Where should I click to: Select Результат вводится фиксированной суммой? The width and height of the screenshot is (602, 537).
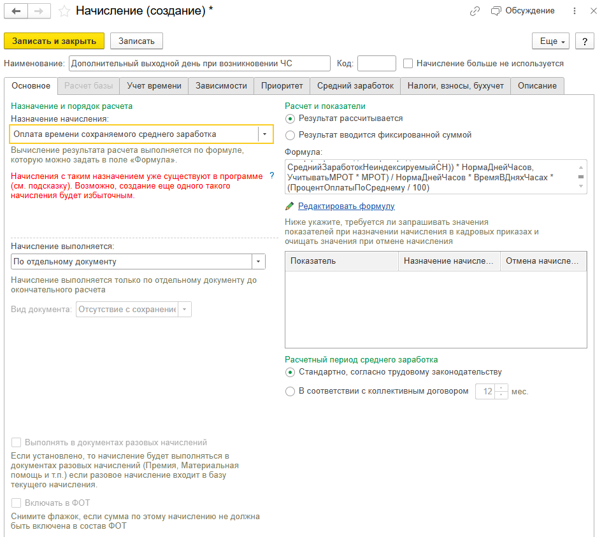point(290,135)
